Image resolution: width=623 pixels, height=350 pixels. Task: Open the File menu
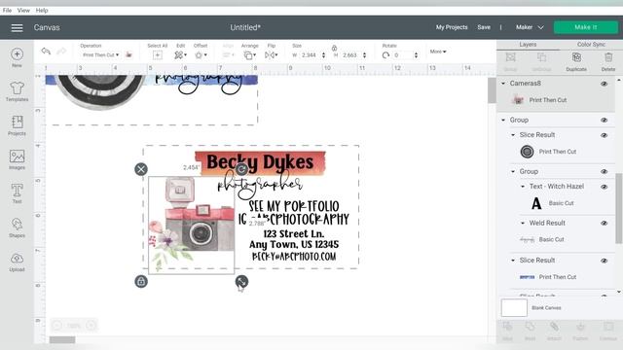[x=7, y=11]
